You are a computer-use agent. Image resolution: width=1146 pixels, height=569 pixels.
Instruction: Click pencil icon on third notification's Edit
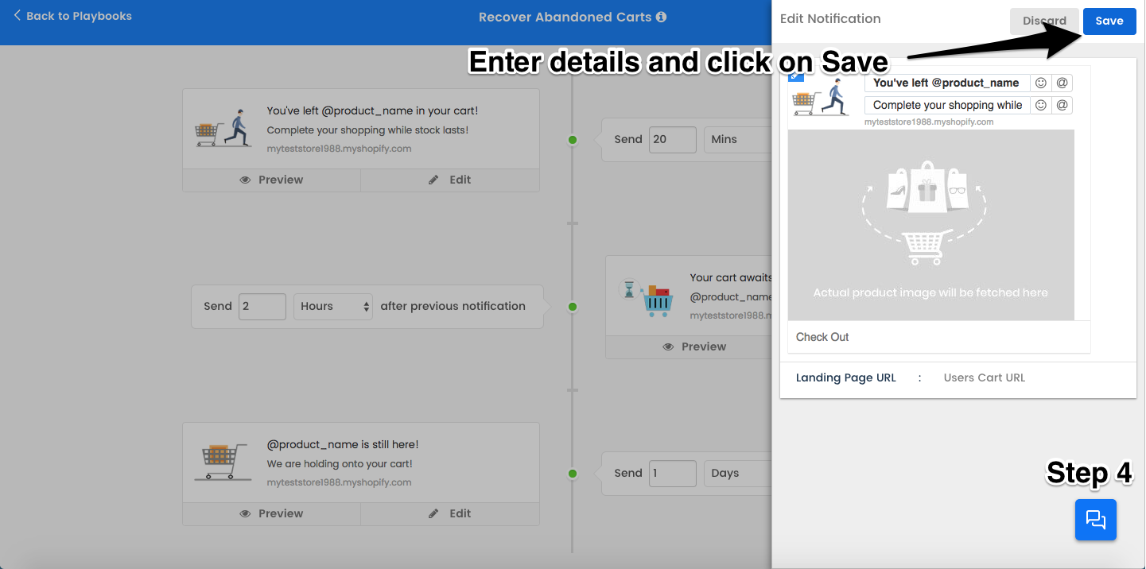point(433,513)
